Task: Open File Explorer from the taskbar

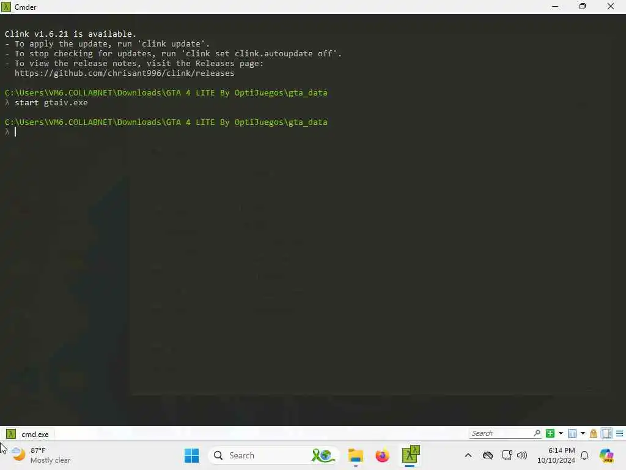Action: tap(355, 455)
